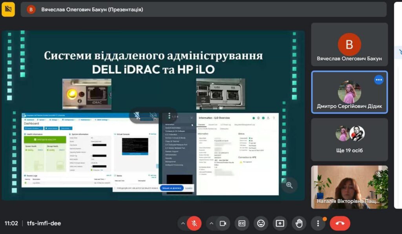Screen dimensions: 402x234
Task: Leave the call with the red hang-up button
Action: (340, 223)
